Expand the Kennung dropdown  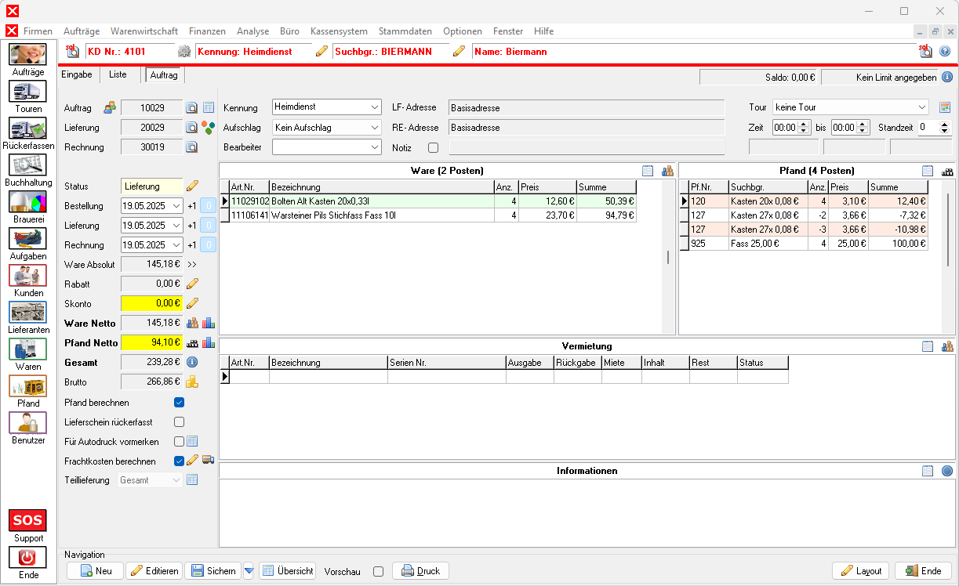click(x=373, y=107)
